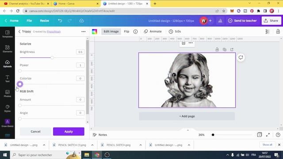The image size is (283, 159).
Task: Show all downloads
Action: point(267,145)
